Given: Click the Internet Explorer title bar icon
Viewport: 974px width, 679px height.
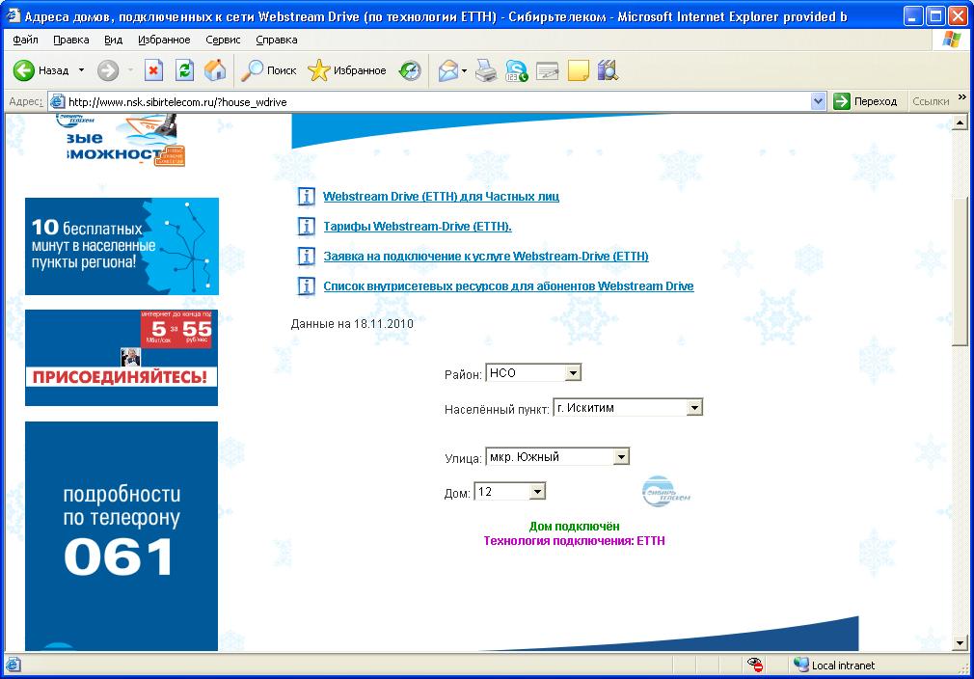Looking at the screenshot, I should (14, 15).
